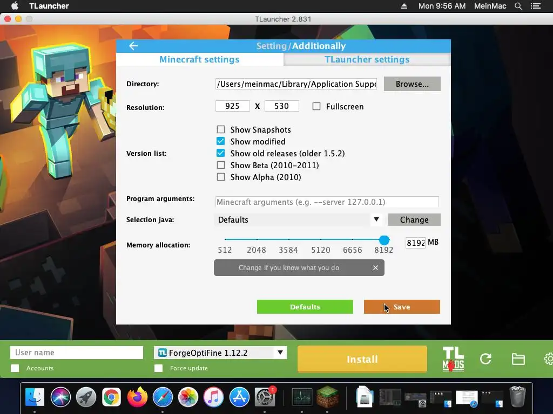Set memory slider to the 5120 tick
The height and width of the screenshot is (414, 553).
(321, 239)
